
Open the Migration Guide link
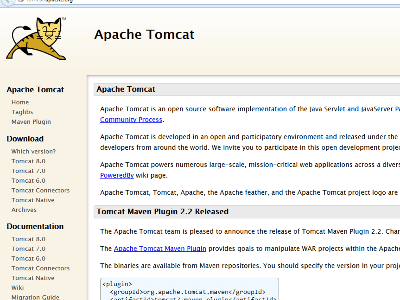click(35, 297)
